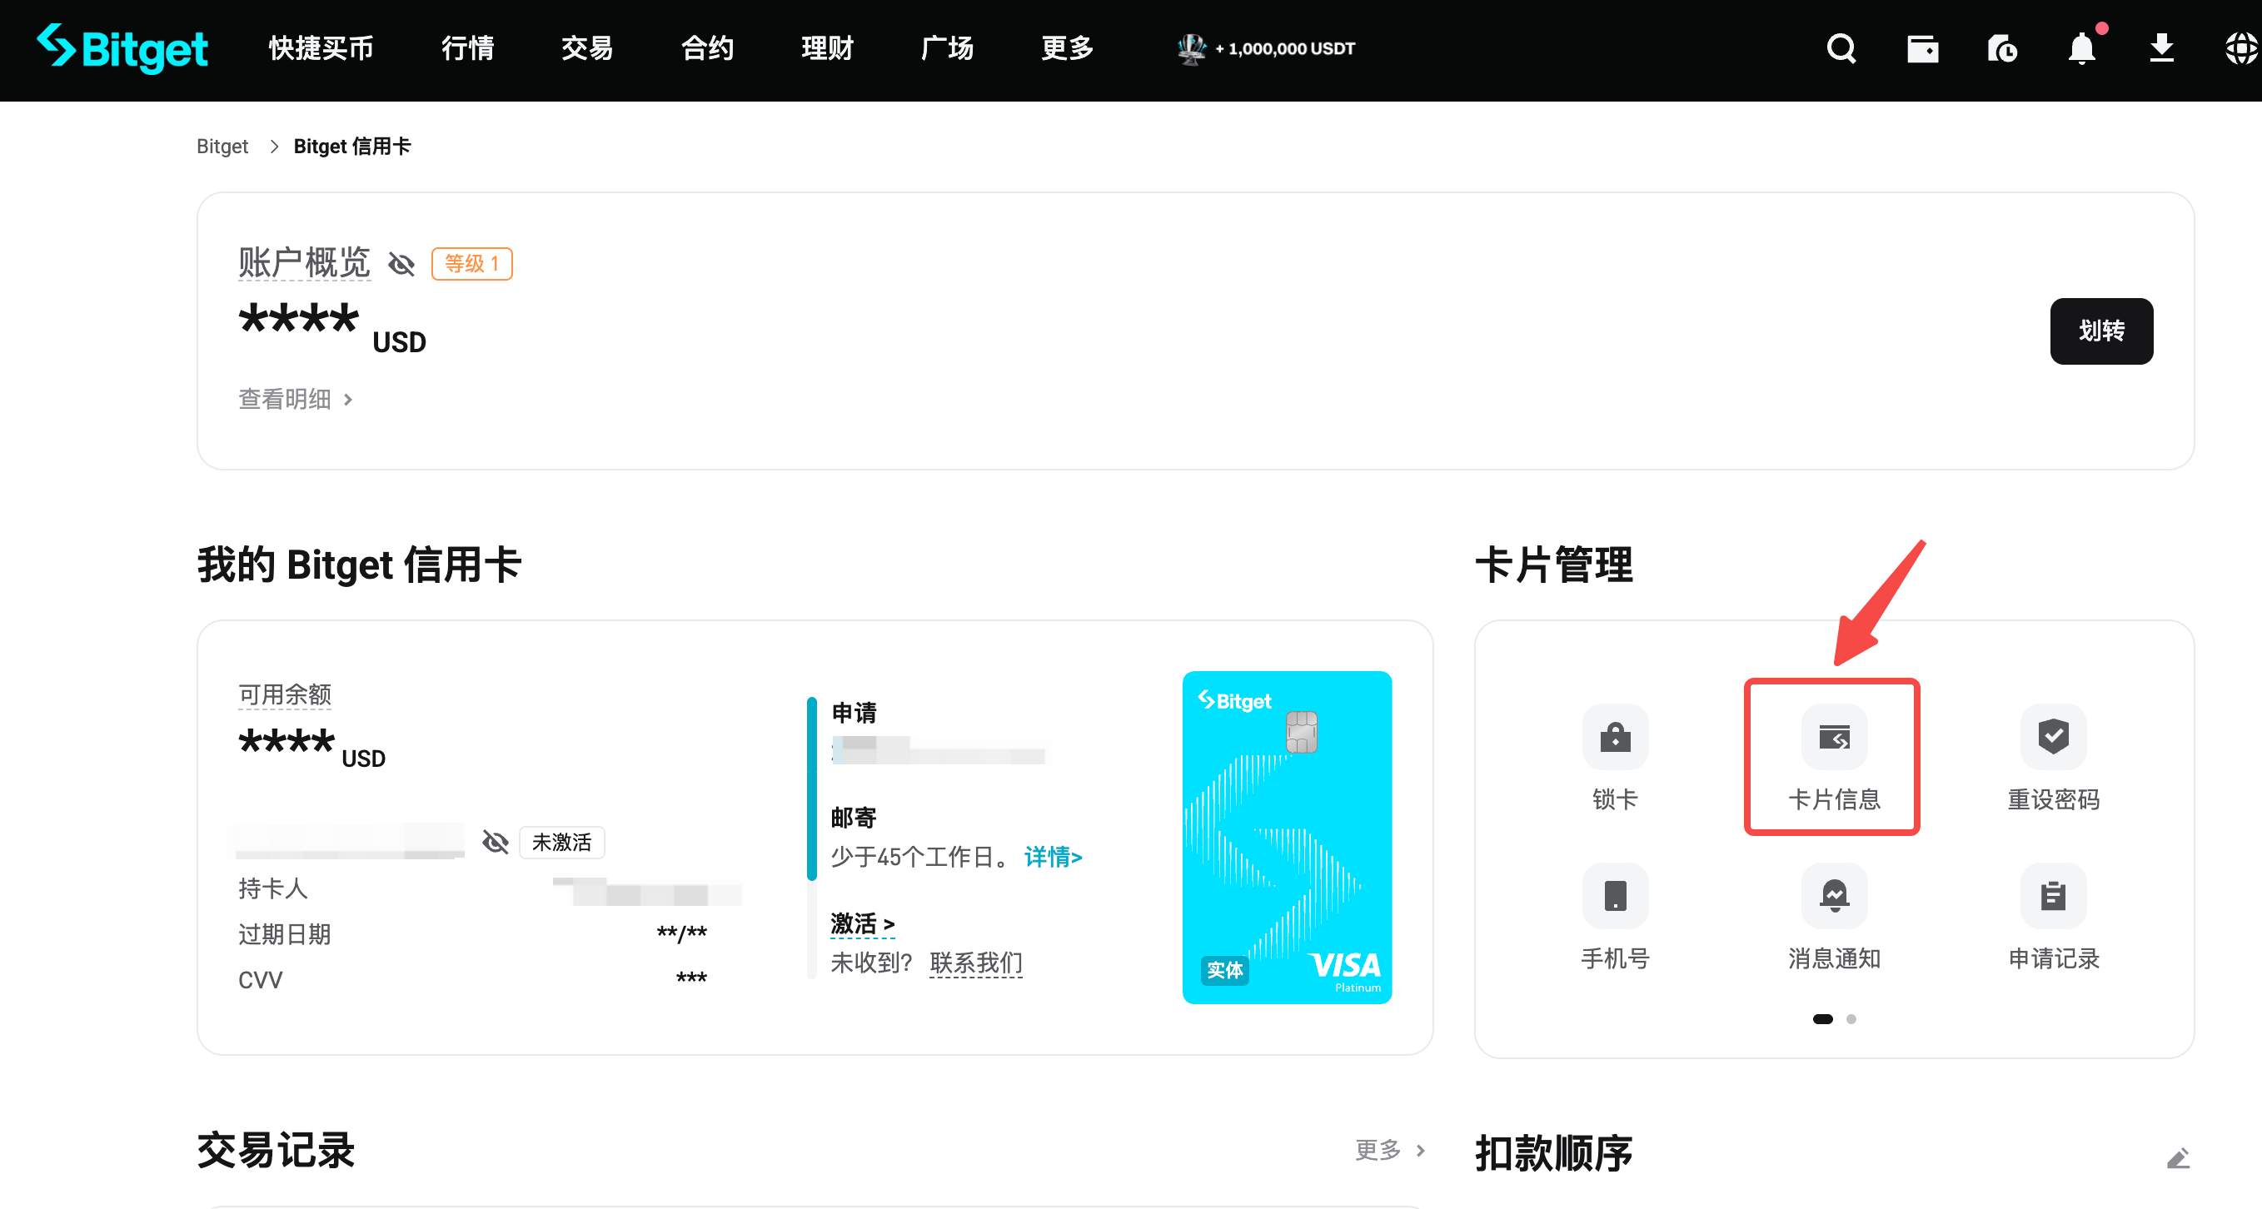This screenshot has width=2262, height=1209.
Task: Click the 划转 transfer button
Action: pyautogui.click(x=2100, y=331)
